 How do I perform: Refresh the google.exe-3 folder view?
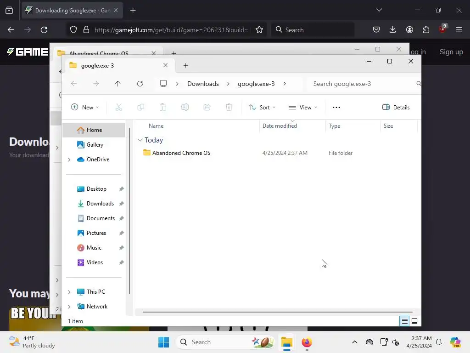coord(140,84)
